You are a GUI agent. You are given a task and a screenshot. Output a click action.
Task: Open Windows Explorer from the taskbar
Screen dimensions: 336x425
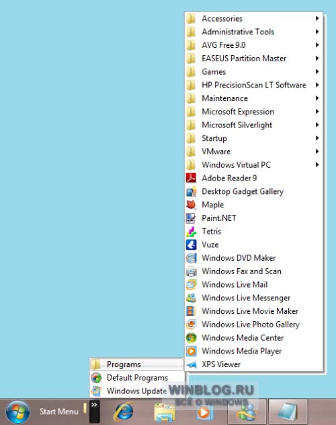point(164,412)
